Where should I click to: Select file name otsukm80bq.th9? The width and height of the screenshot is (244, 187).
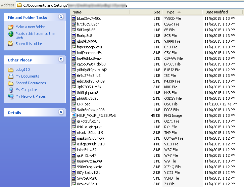click(90, 133)
